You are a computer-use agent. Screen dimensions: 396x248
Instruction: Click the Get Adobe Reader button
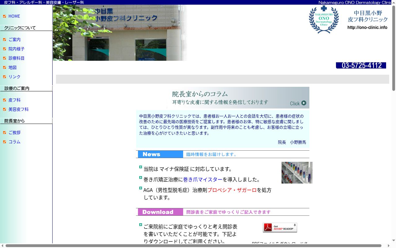coord(280,228)
